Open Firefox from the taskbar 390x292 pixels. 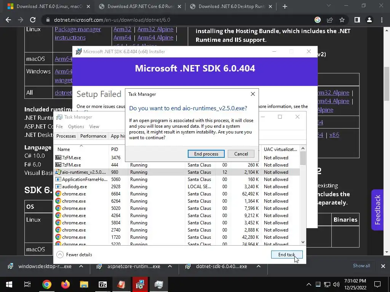pyautogui.click(x=66, y=284)
